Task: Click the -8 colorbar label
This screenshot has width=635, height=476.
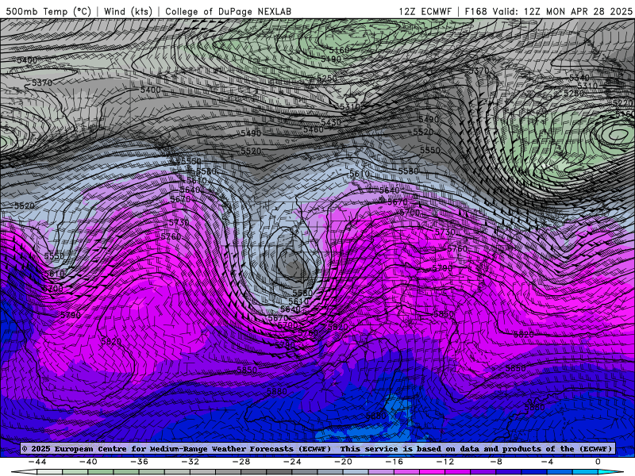Action: [496, 462]
